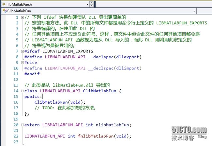Image resolution: width=212 pixels, height=146 pixels.
Task: Click the #else directive
Action: point(31,63)
